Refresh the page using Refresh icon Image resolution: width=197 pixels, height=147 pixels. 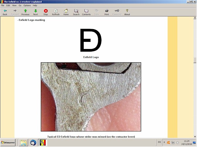56,11
